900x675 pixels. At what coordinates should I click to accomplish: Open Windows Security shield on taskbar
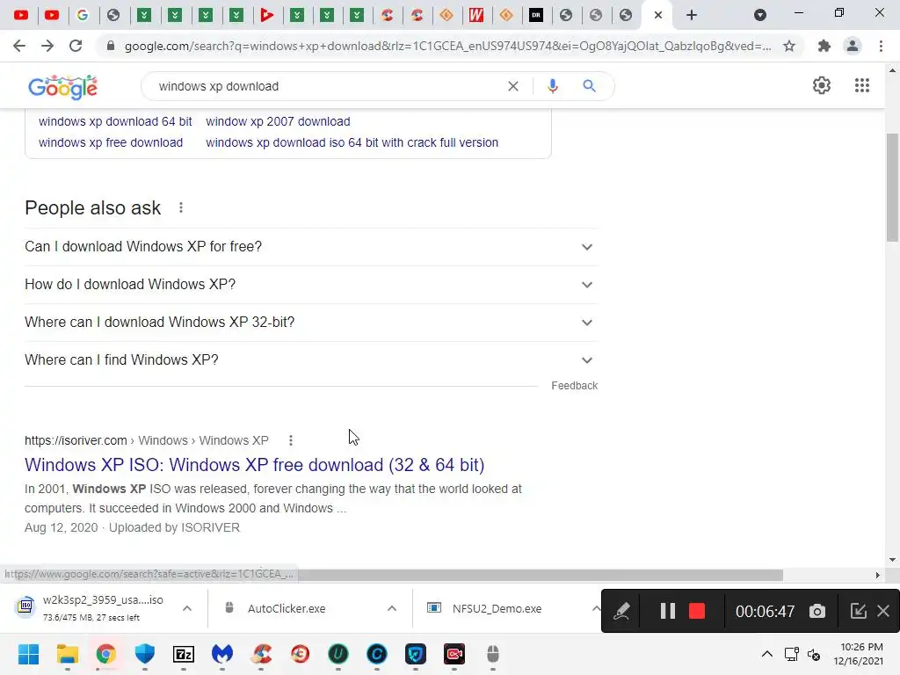coord(145,654)
